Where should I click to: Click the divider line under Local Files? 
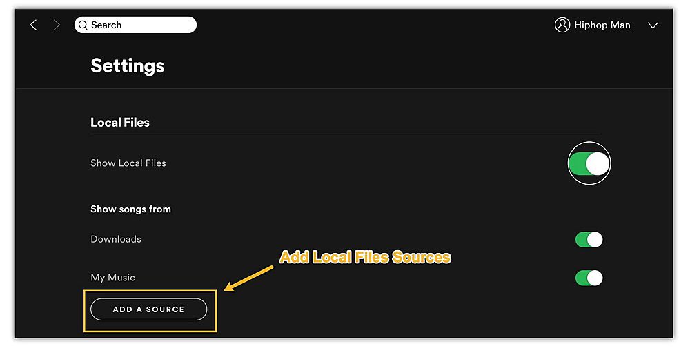(345, 134)
